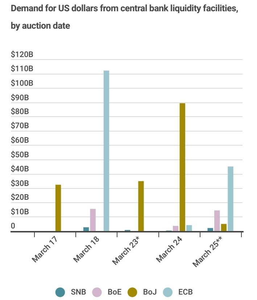Click the $120B y-axis label
Screen dimensions: 257x300
click(22, 55)
